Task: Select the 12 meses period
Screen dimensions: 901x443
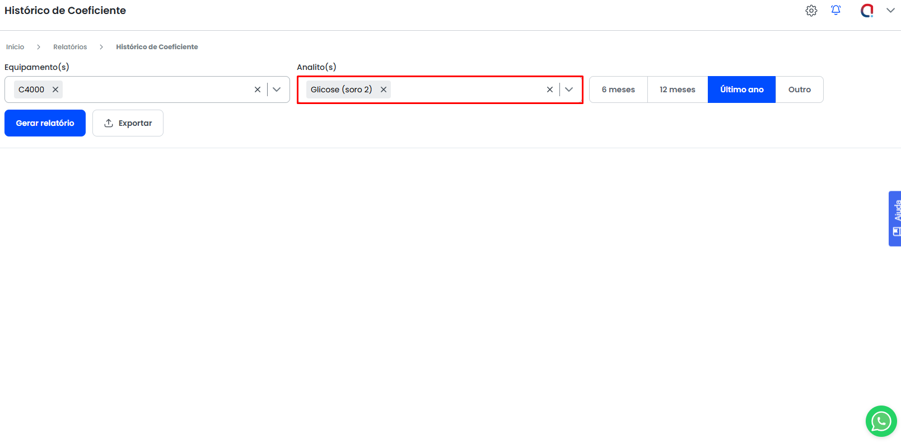Action: [677, 89]
